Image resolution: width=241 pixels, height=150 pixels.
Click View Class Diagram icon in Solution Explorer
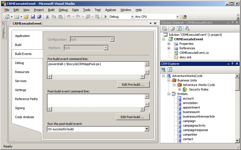pyautogui.click(x=187, y=28)
